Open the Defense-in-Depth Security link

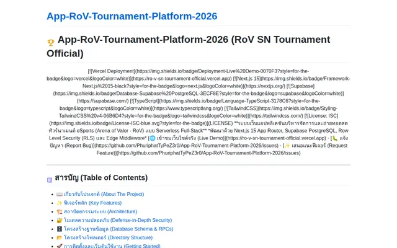[x=118, y=220]
